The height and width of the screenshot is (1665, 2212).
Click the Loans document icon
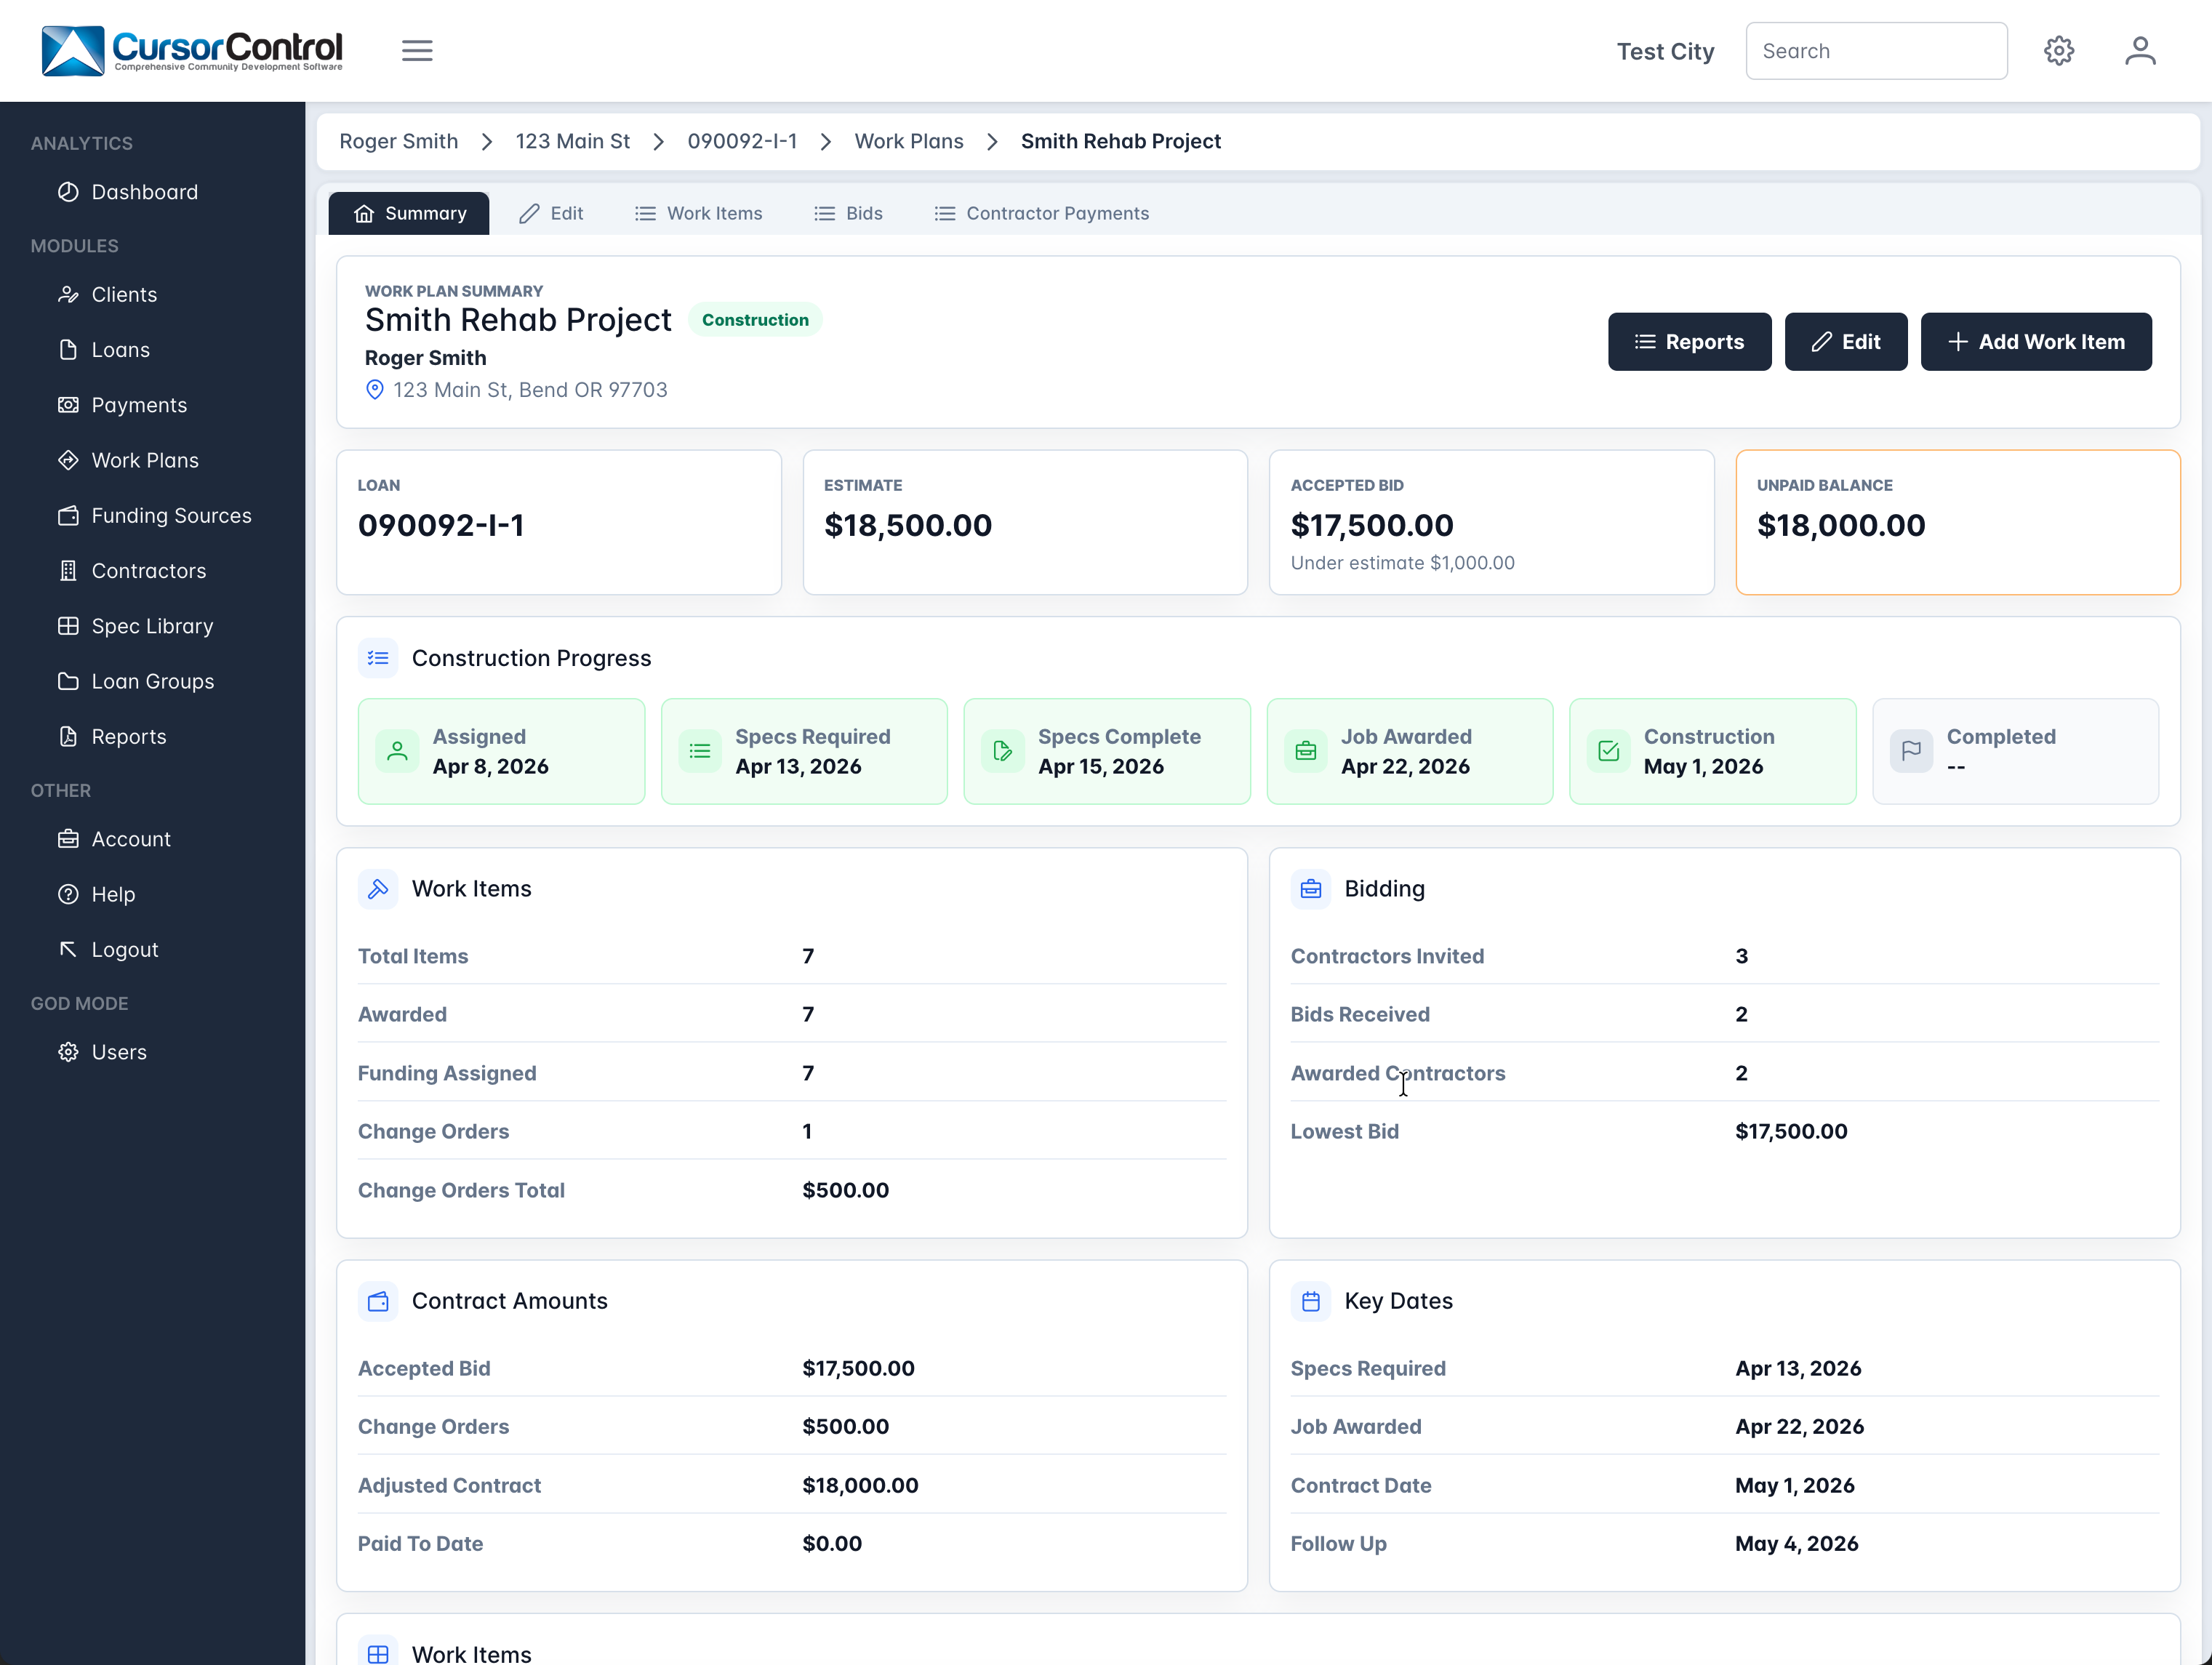tap(68, 349)
